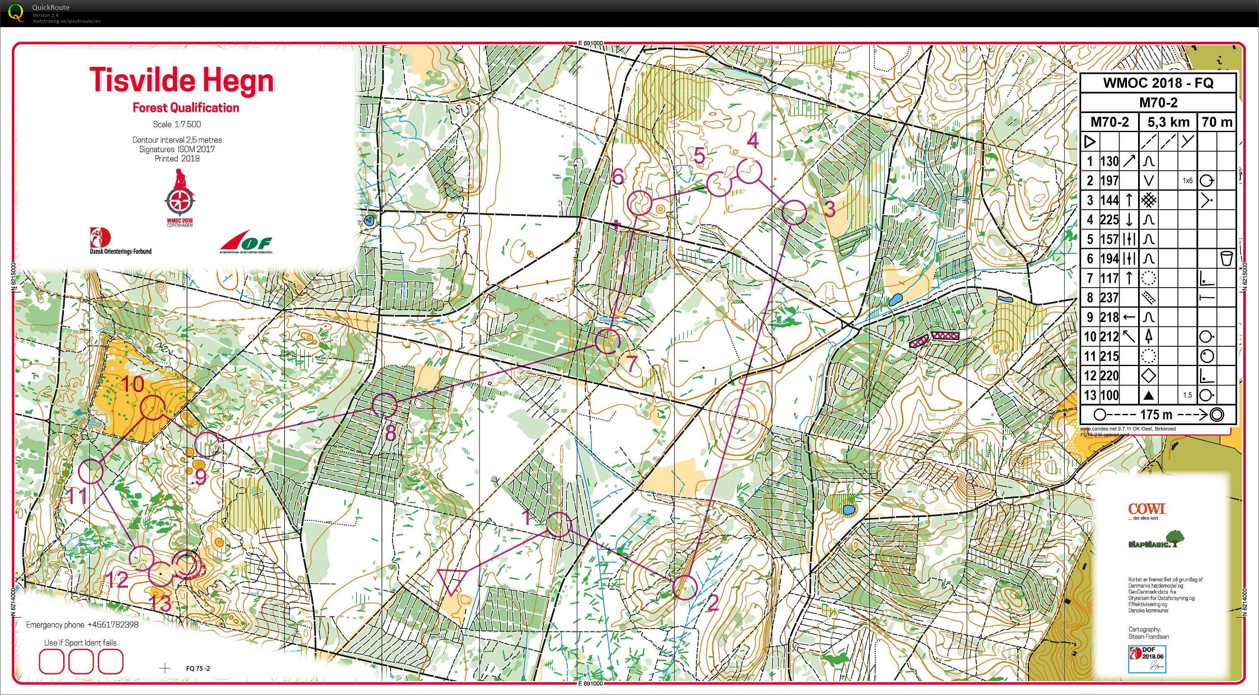Click finish double-circle symbol in description table
The height and width of the screenshot is (695, 1259).
(1217, 415)
